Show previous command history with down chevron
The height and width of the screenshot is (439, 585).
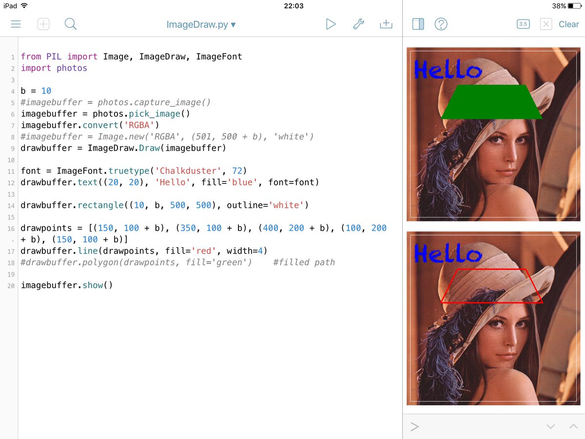pos(551,427)
